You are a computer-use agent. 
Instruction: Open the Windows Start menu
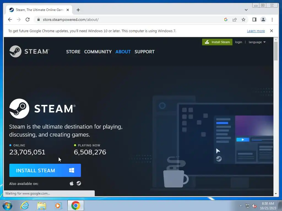coord(7,206)
